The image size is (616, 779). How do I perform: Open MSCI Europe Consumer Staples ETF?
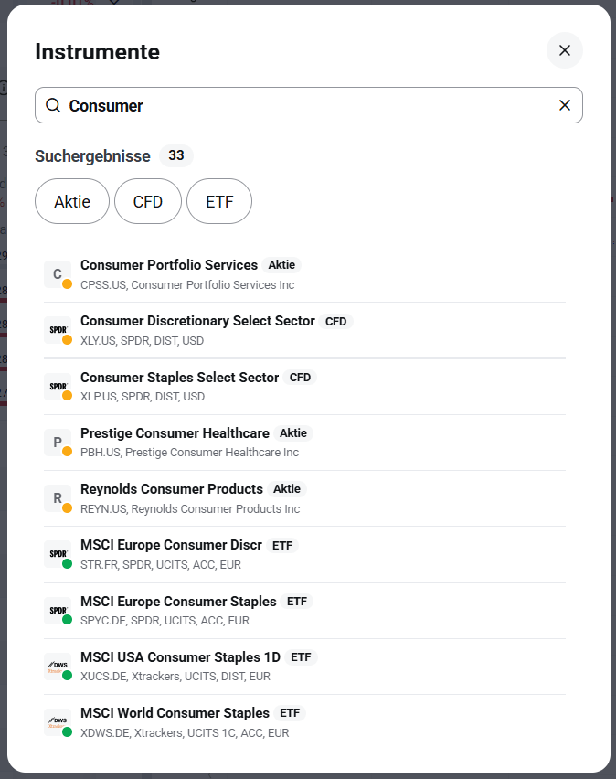pyautogui.click(x=304, y=611)
